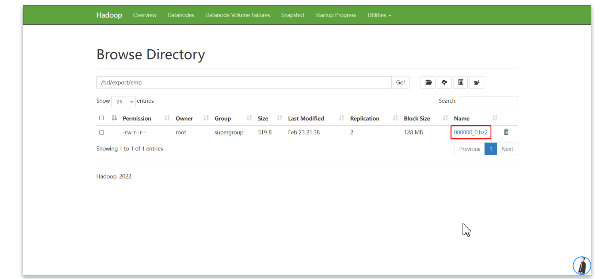Viewport: 601px width, 279px height.
Task: Click the -rw-r--r-- permission link
Action: (x=134, y=133)
